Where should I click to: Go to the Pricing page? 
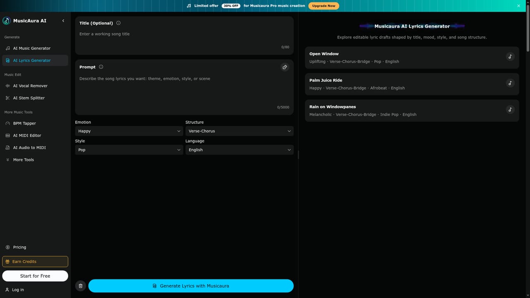35,248
